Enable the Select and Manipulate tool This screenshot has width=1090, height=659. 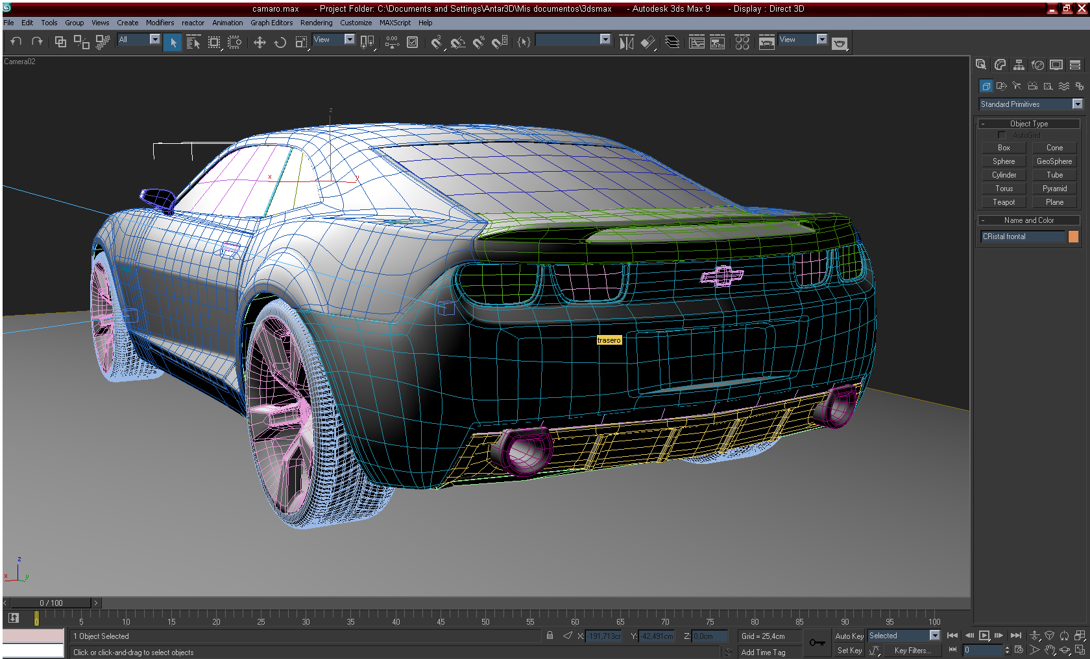(392, 42)
